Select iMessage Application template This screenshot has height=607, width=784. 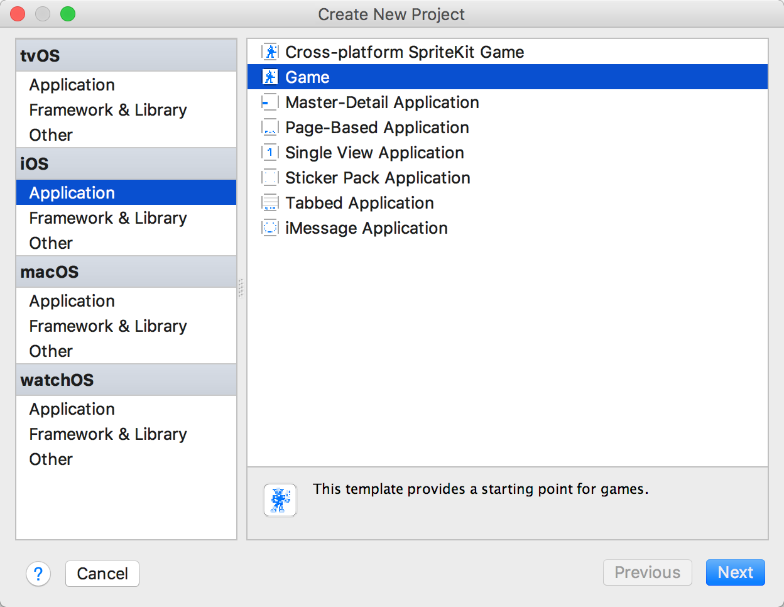coord(508,227)
